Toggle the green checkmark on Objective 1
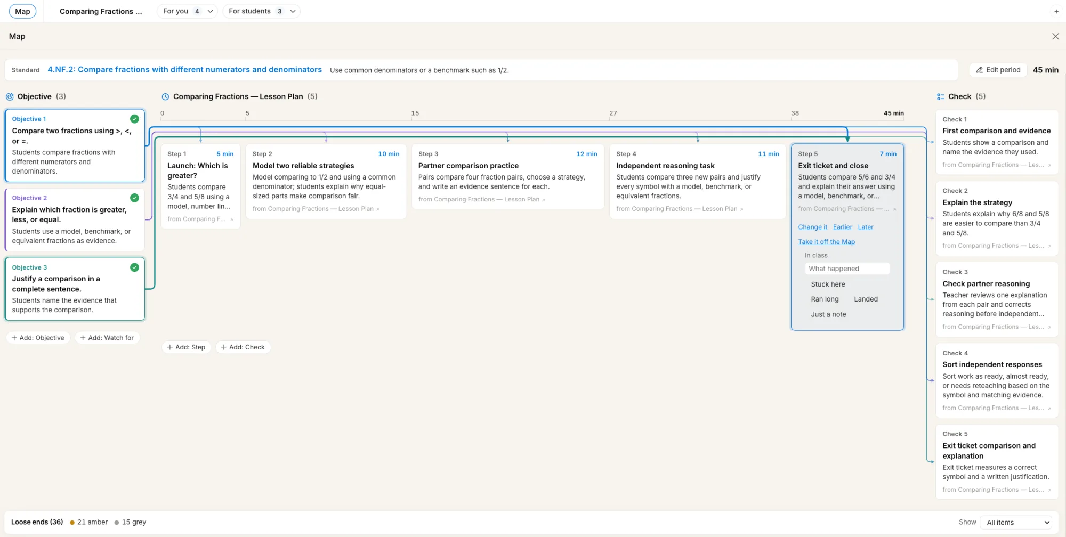 [x=135, y=119]
